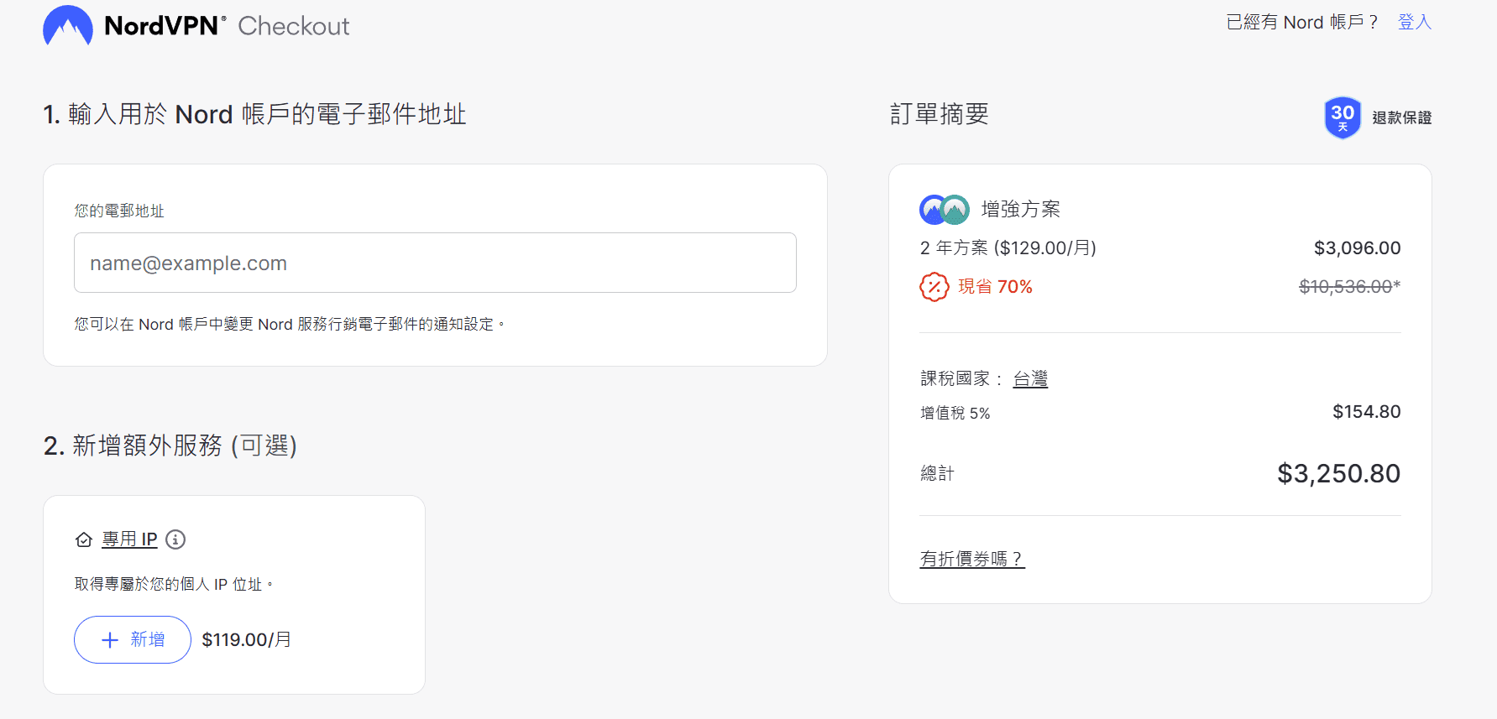Screen dimensions: 1497x719
Task: Click the plus icon in the 新增 button
Action: (110, 640)
